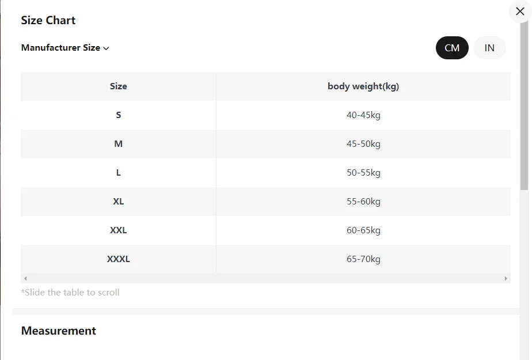Click the table's right scroll arrow

506,279
